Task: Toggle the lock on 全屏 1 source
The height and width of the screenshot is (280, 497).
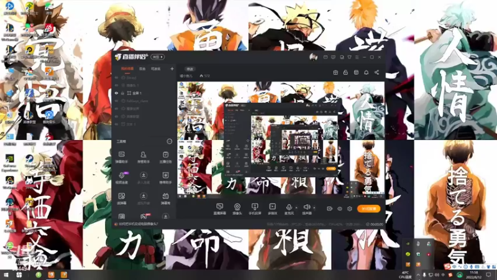Action: (122, 93)
